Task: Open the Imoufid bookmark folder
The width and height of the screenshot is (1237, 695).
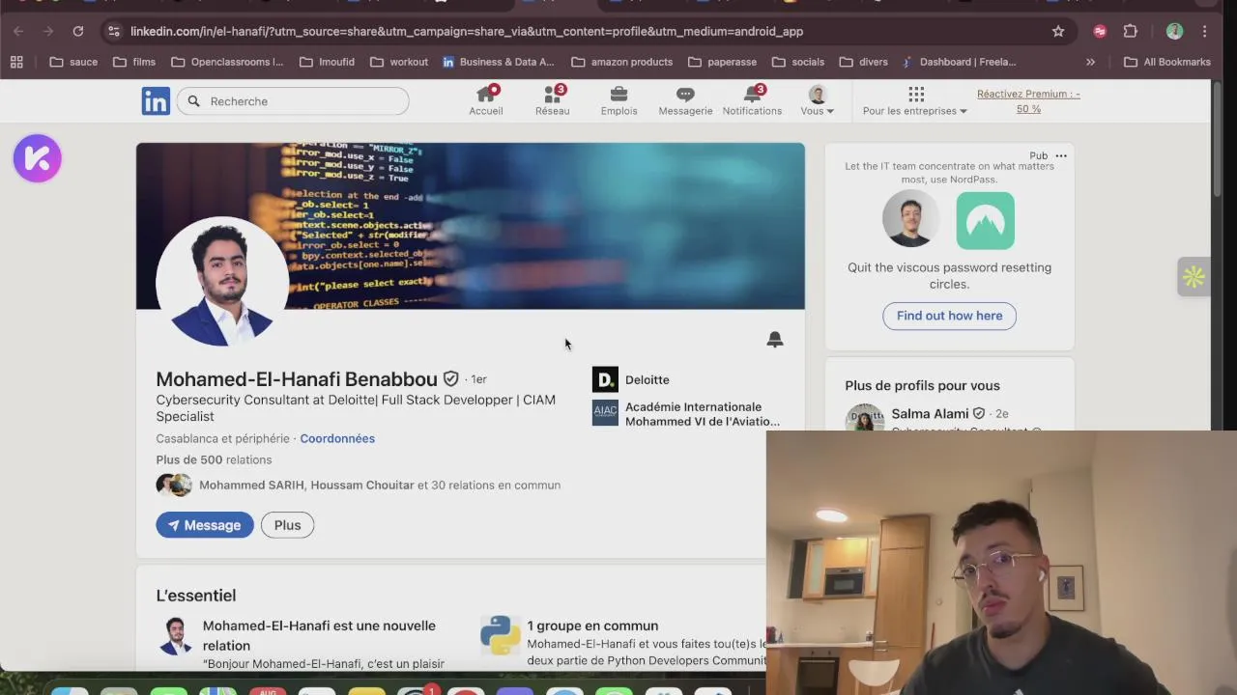Action: [327, 62]
